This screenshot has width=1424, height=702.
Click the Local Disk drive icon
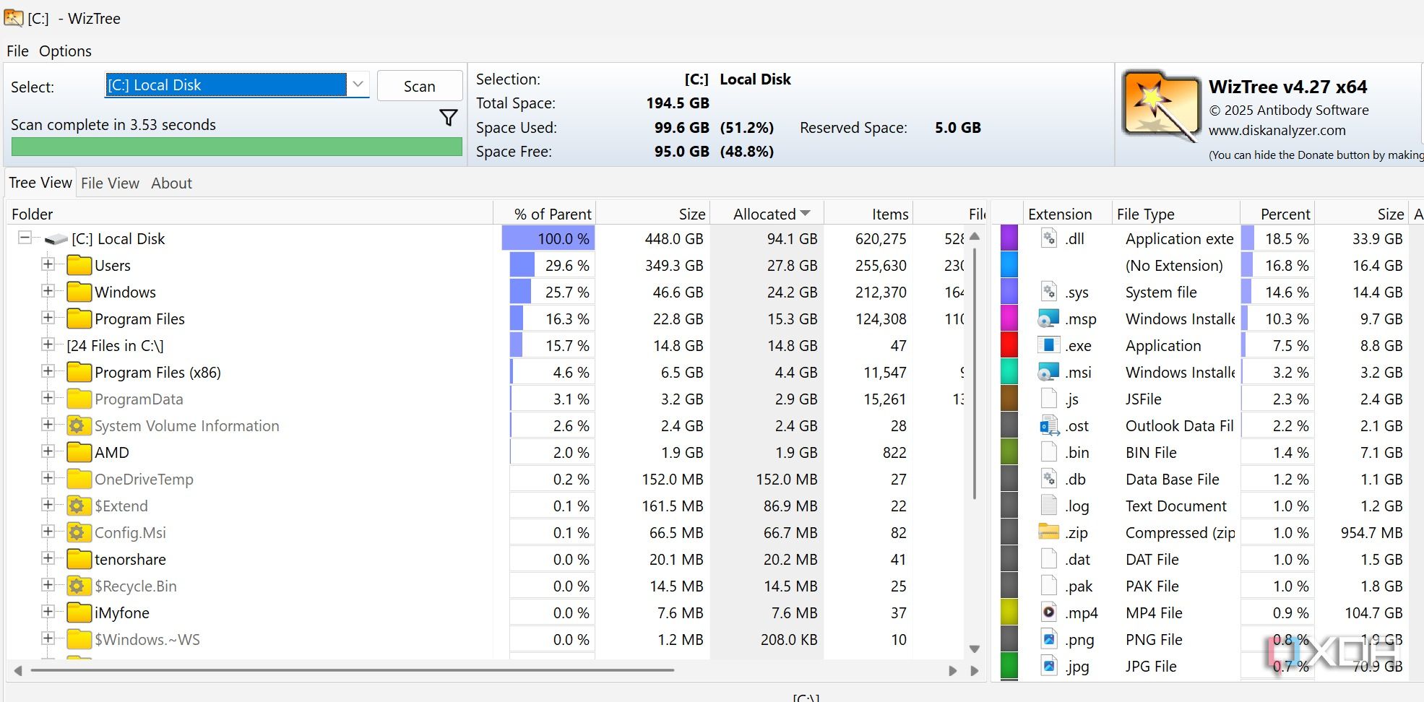pyautogui.click(x=56, y=239)
